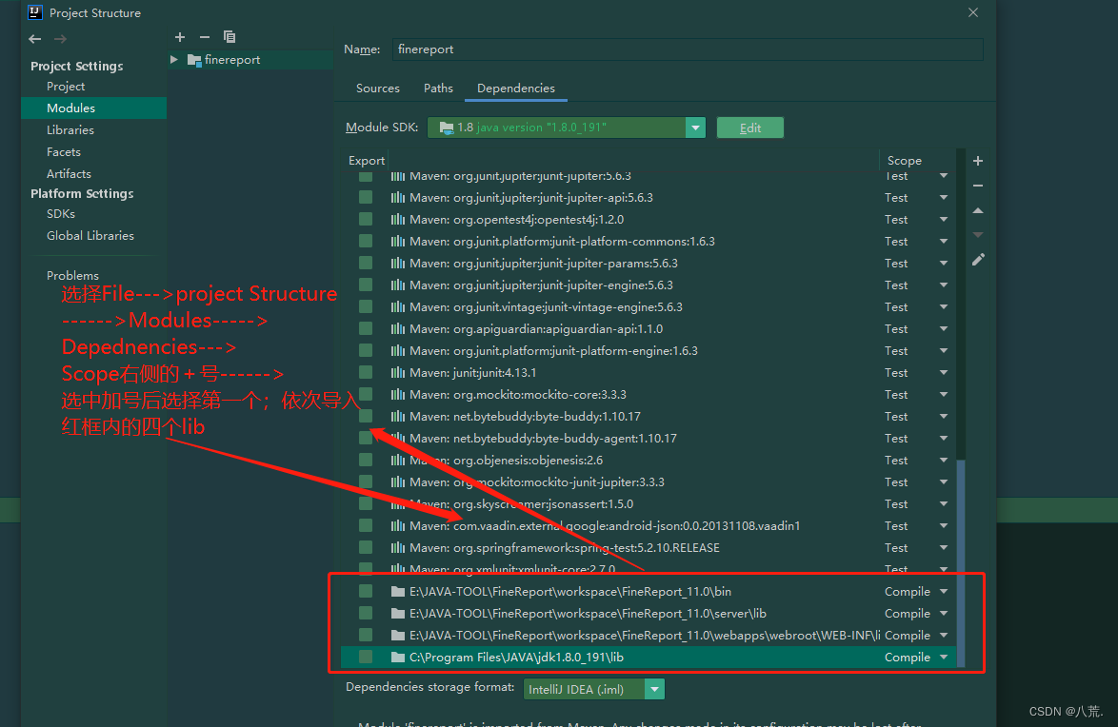The image size is (1118, 727).
Task: Select the objenesis:2.6 dependency row
Action: coord(648,461)
